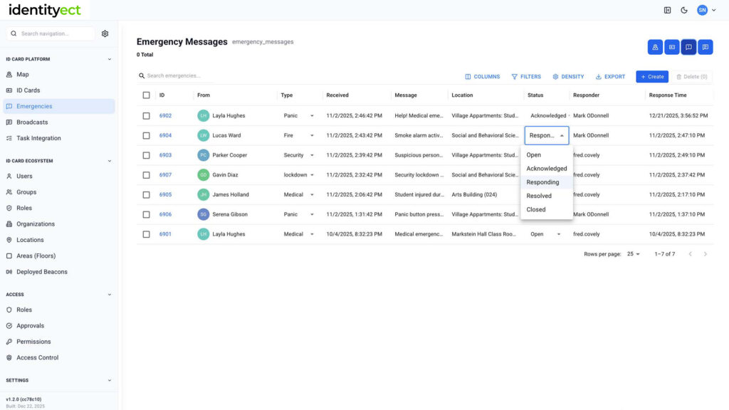Image resolution: width=729 pixels, height=410 pixels.
Task: Open the Type dropdown for Layla Hughes Panic row
Action: [x=312, y=115]
